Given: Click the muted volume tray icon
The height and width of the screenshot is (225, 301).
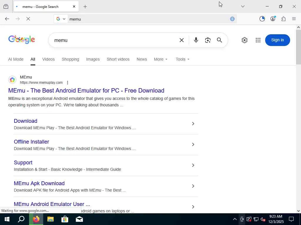Looking at the screenshot, I should click(263, 219).
